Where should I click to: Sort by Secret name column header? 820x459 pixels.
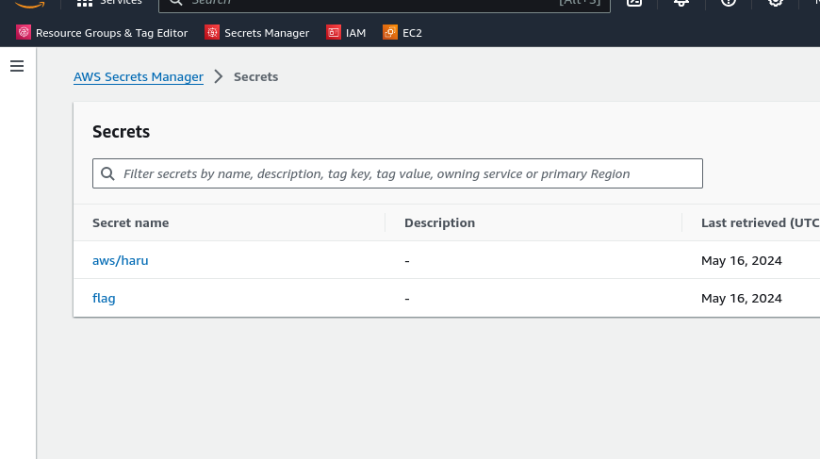(x=131, y=223)
